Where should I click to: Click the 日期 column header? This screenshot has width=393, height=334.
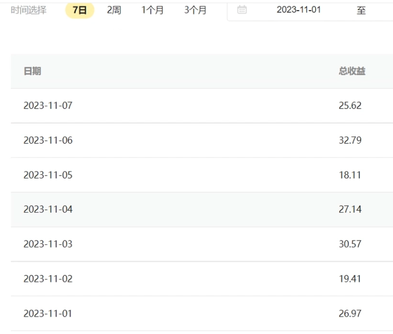(x=32, y=71)
